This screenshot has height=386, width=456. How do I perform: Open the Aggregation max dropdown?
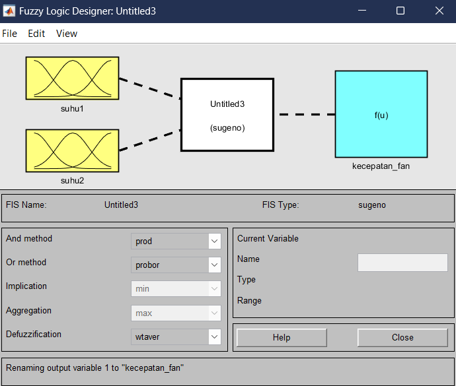pyautogui.click(x=176, y=313)
